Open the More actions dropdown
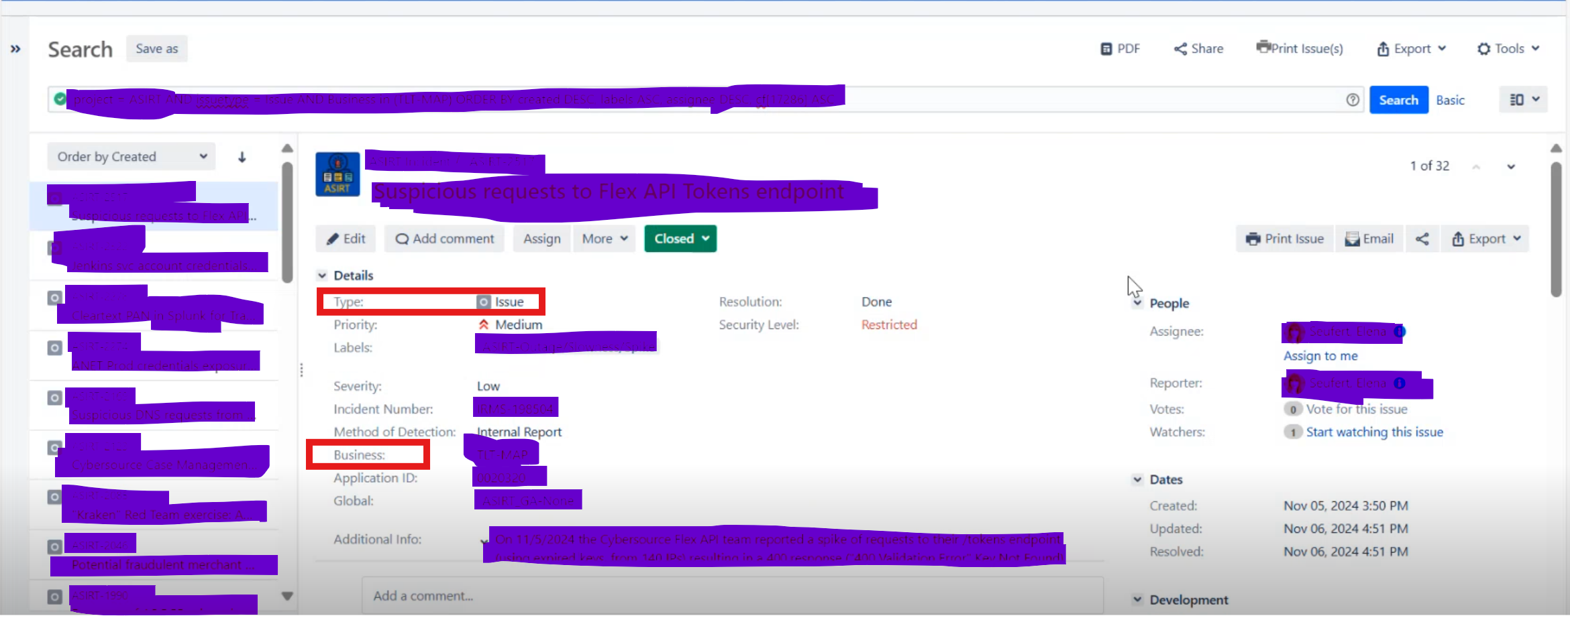 (605, 239)
